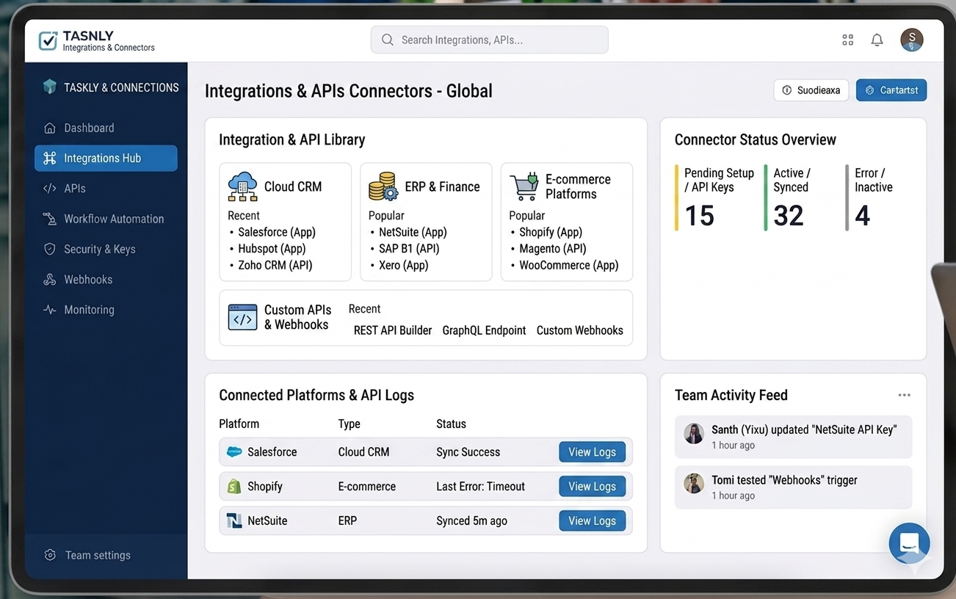Click the Cartartst button
The image size is (956, 599).
pos(891,90)
